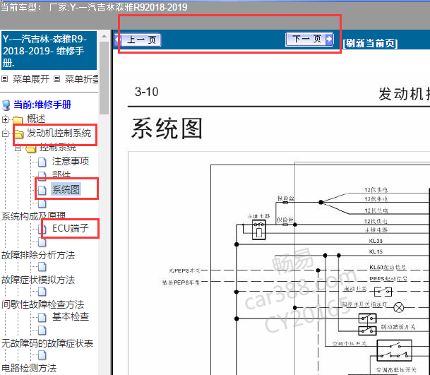430x375 pixels.
Task: Click the right arrow icon on 下一页
Action: [x=329, y=39]
